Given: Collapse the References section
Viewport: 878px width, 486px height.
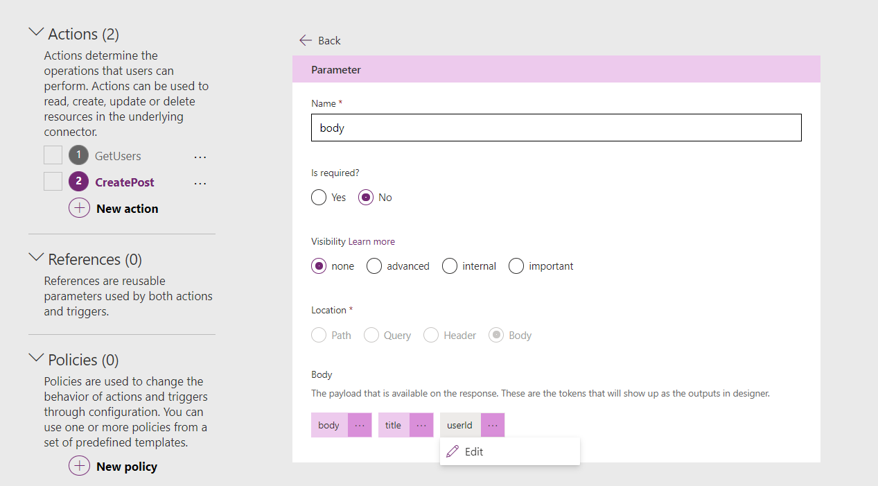Looking at the screenshot, I should (x=36, y=258).
